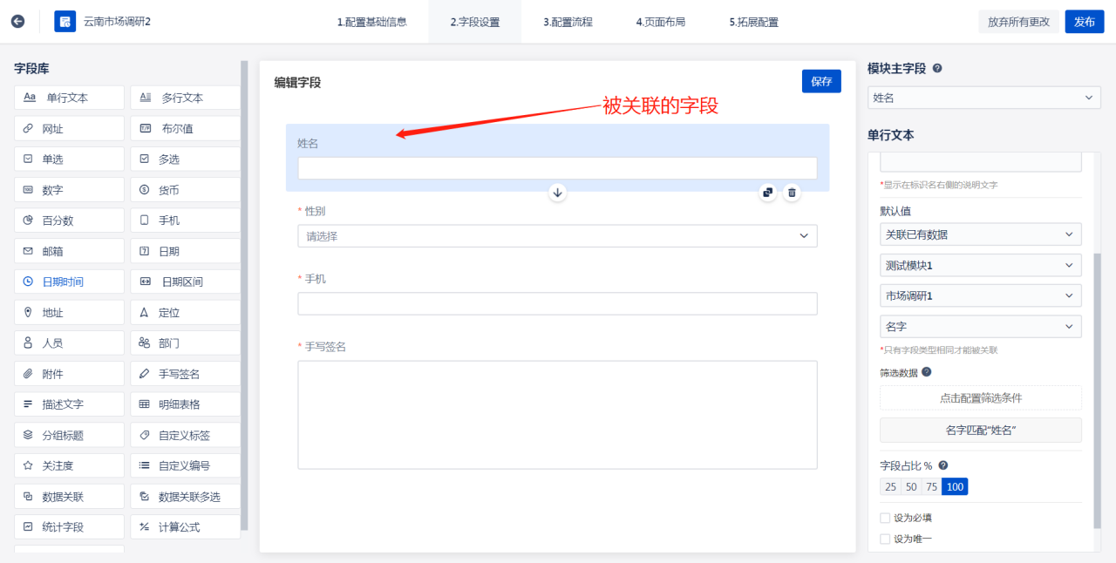The image size is (1116, 563).
Task: Delete the selected 姓名 field
Action: 792,193
